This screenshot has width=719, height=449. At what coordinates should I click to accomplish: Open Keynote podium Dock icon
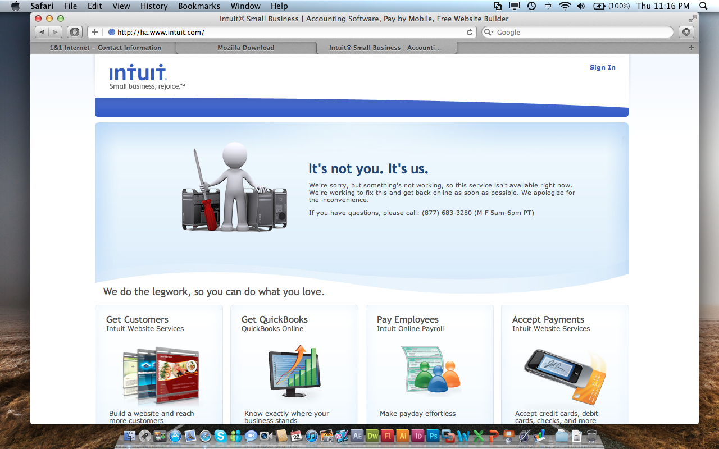[508, 436]
